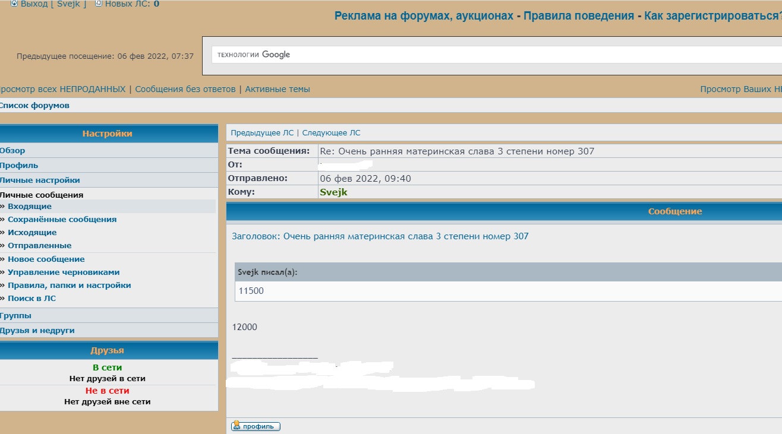The image size is (782, 434).
Task: Go to Исходящие messages
Action: (x=32, y=233)
